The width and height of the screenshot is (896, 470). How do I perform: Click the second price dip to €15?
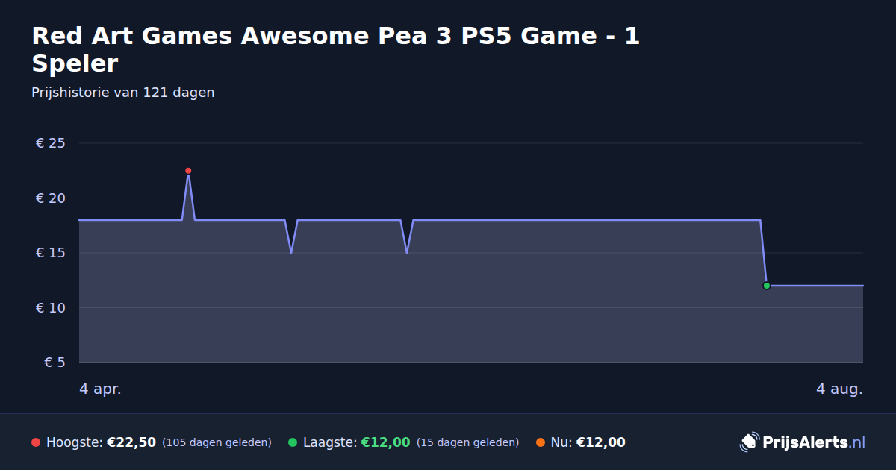[407, 252]
